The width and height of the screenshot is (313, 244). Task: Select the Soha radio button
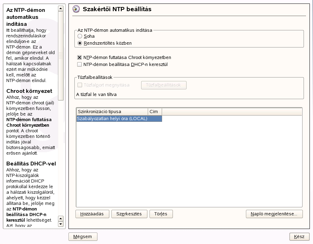[80, 36]
